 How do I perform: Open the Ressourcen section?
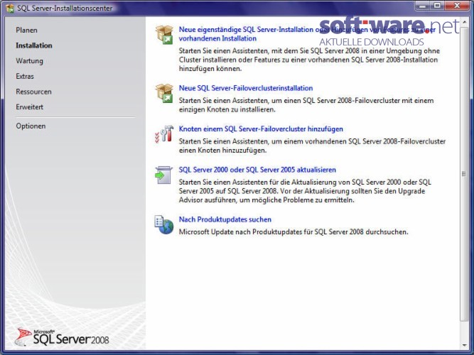tap(33, 92)
